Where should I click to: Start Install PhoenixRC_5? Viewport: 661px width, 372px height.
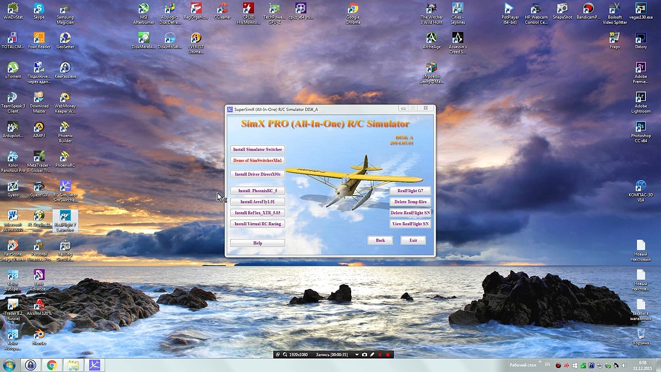pos(257,191)
